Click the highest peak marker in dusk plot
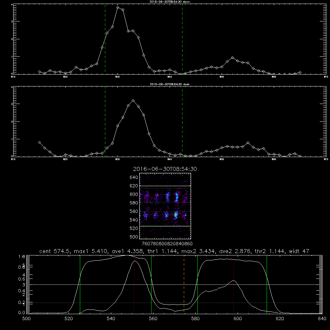330x330 pixels. [x=133, y=101]
